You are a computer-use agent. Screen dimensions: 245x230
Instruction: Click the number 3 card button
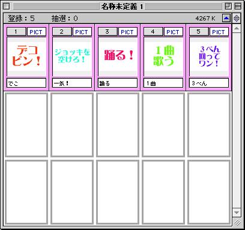pos(107,32)
